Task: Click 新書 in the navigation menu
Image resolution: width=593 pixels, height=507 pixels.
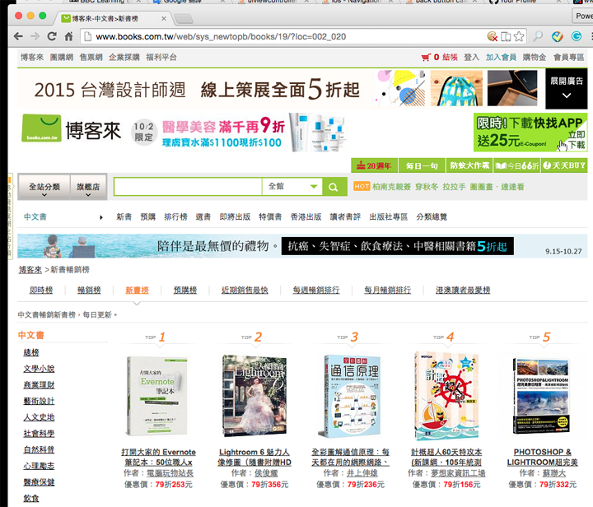Action: (x=124, y=216)
